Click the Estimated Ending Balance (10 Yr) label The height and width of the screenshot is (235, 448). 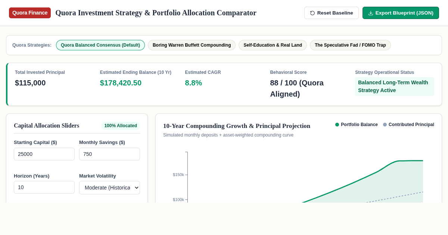pos(136,72)
